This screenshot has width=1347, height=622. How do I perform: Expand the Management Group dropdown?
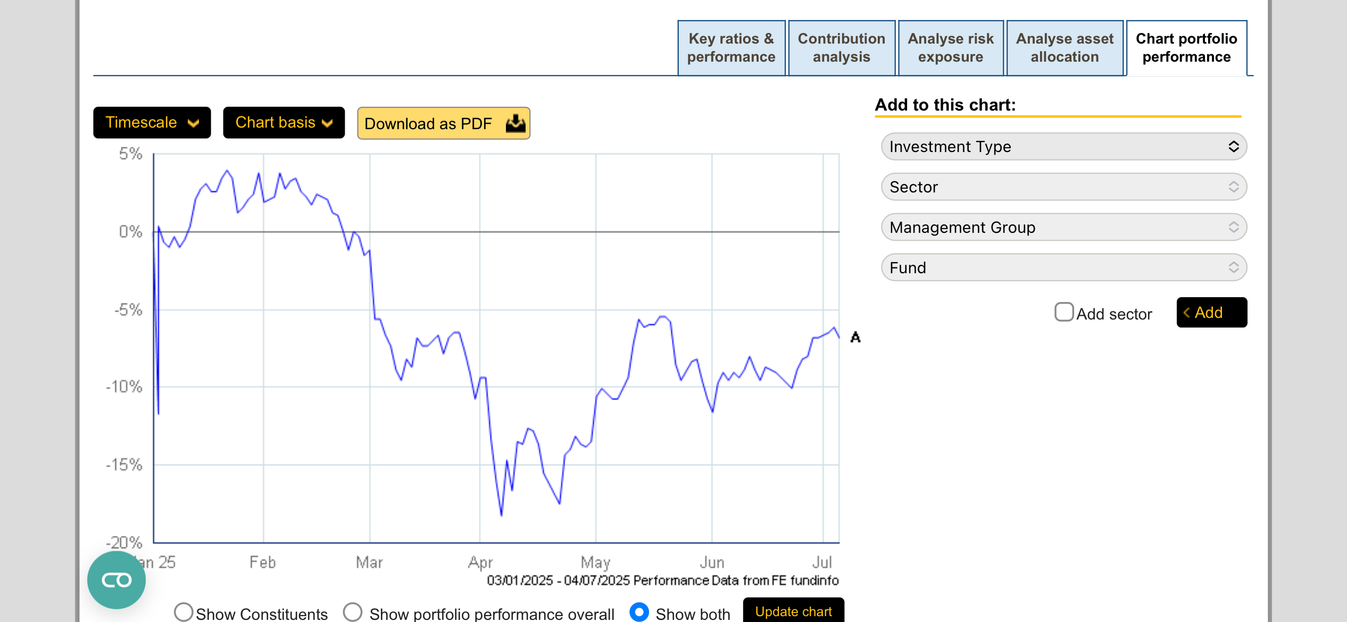coord(1063,228)
